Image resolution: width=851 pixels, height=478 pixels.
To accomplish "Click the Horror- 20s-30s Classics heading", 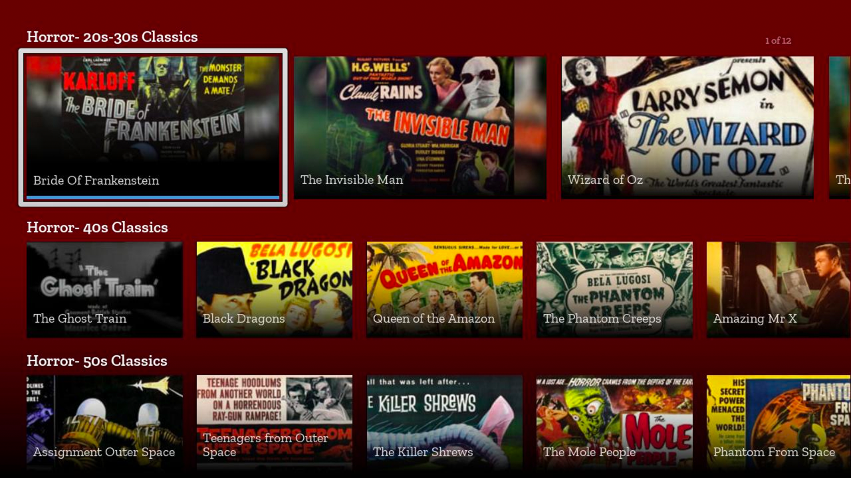I will click(x=112, y=37).
